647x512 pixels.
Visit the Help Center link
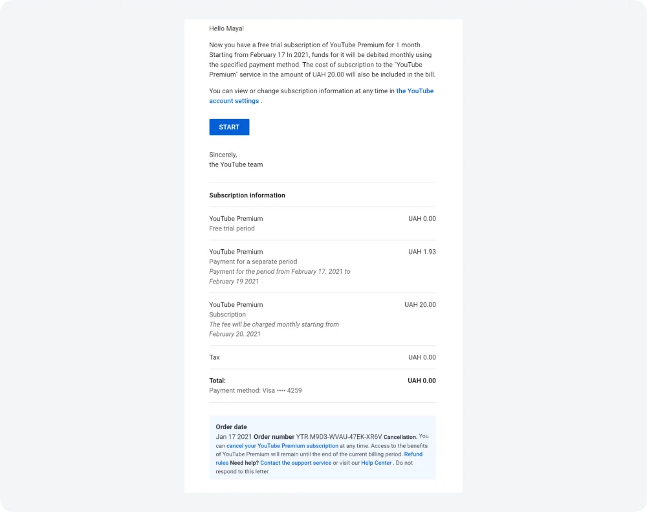(376, 463)
